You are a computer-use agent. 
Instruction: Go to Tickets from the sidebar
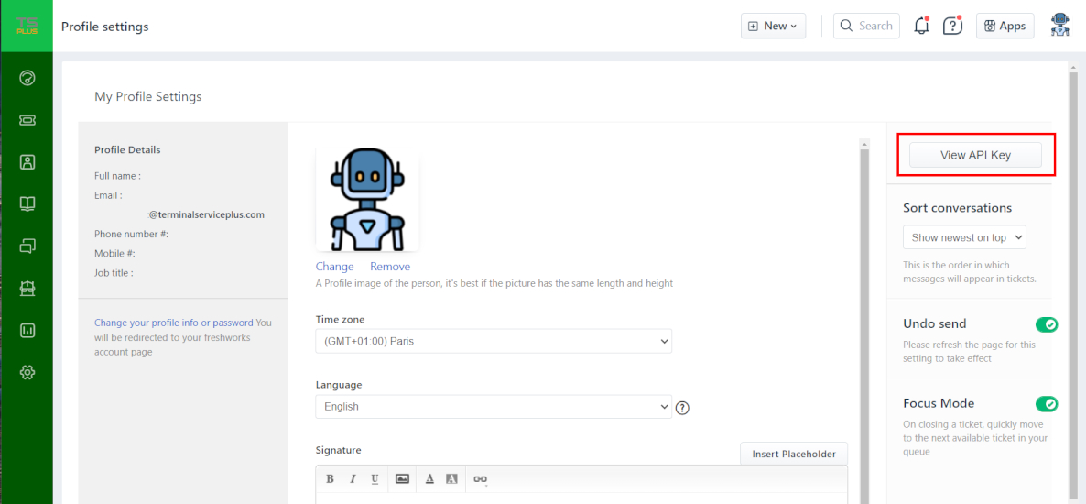click(27, 120)
